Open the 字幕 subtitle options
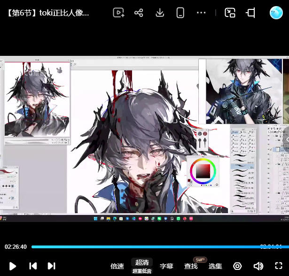289x276 pixels. coord(166,266)
